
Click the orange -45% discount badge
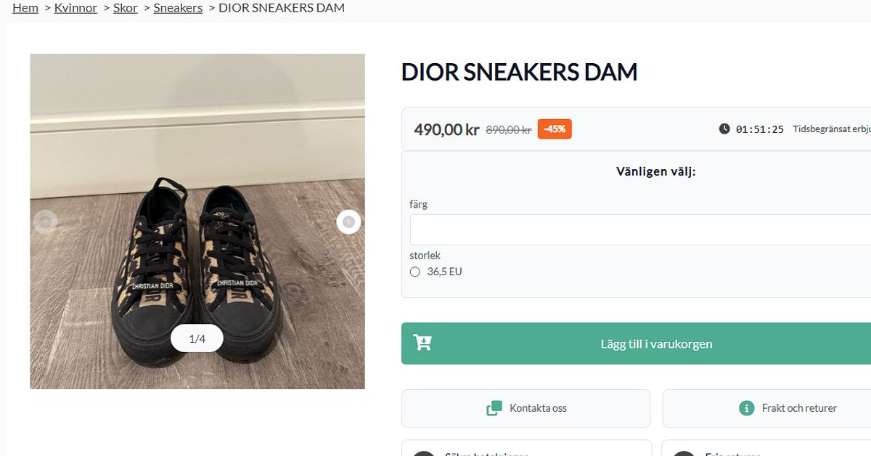pos(555,129)
